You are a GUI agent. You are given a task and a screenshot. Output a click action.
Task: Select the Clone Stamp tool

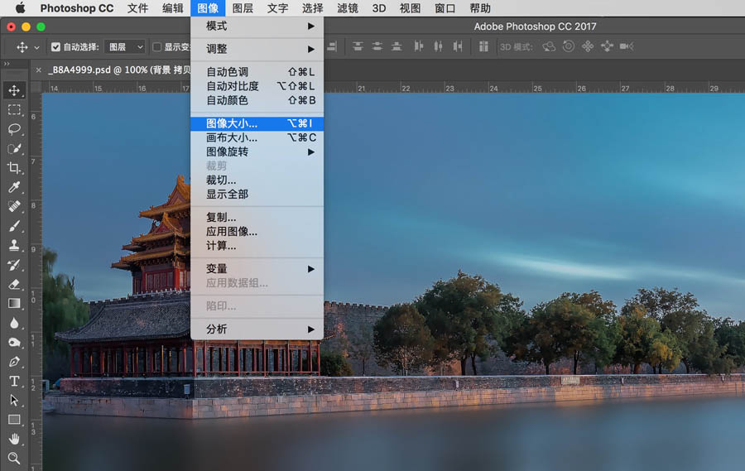[x=14, y=245]
